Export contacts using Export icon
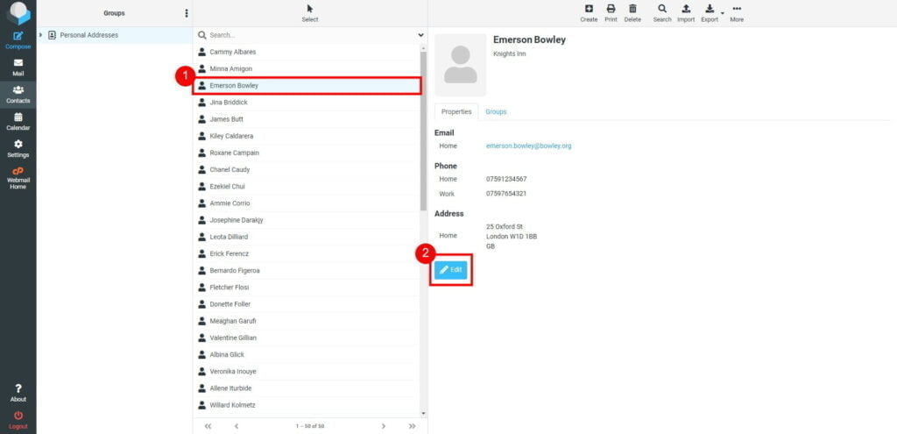 pos(710,13)
